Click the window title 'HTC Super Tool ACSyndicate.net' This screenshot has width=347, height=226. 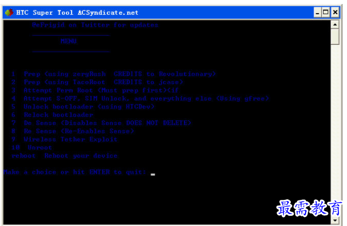77,12
